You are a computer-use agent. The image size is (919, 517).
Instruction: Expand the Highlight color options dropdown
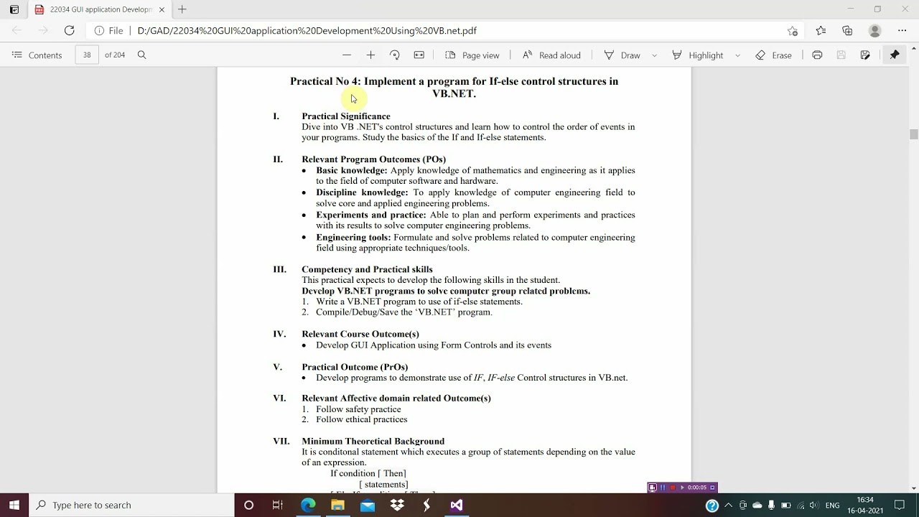point(737,55)
